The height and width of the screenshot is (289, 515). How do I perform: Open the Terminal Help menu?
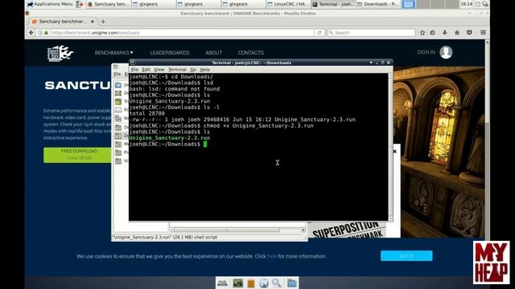point(204,70)
